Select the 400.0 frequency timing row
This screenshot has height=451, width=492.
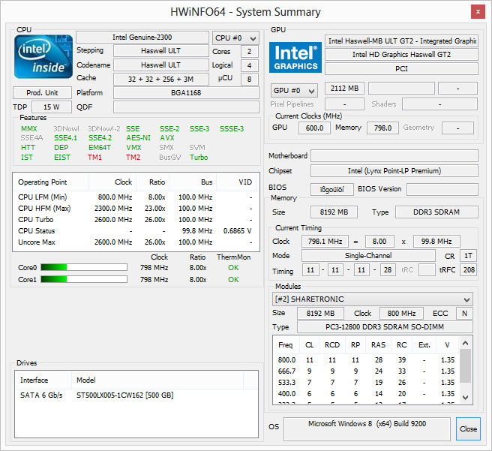[x=366, y=394]
